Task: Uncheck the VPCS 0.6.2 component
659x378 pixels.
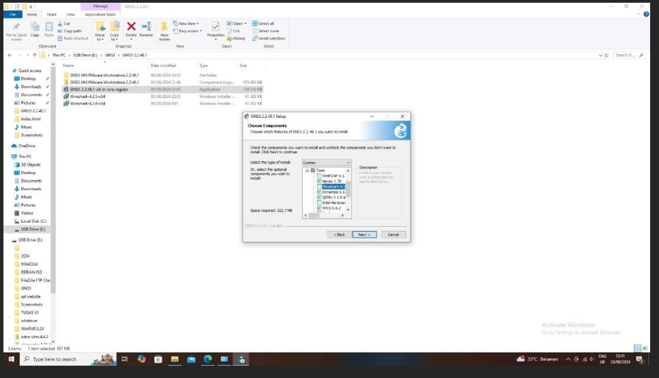Action: tap(319, 208)
